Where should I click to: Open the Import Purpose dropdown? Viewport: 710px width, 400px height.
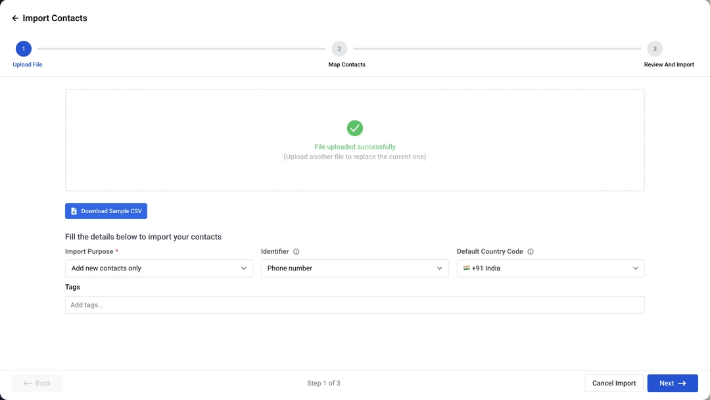pos(159,268)
